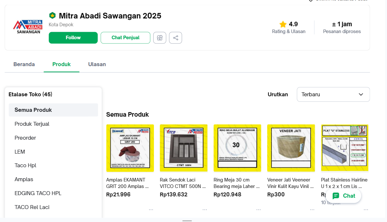Open the Ring Meja 30 cm thumbnail
This screenshot has width=387, height=222.
pos(237,148)
